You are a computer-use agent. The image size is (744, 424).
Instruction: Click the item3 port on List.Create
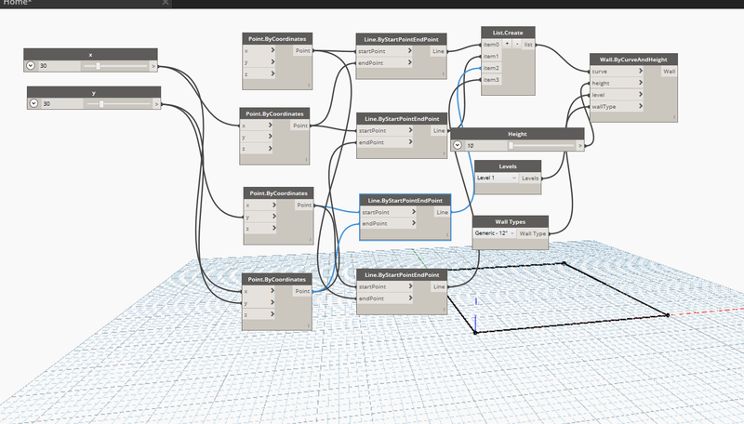coord(491,80)
